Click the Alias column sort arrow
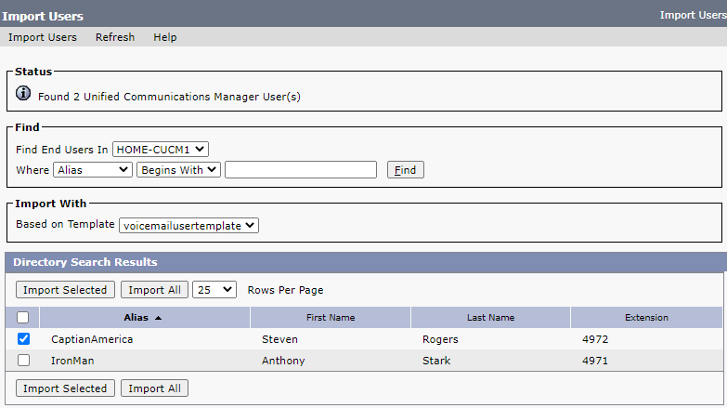The width and height of the screenshot is (727, 408). click(158, 318)
